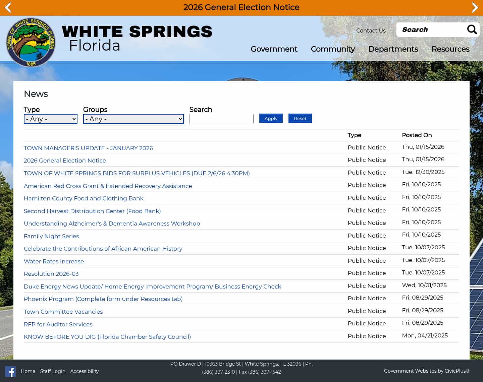Image resolution: width=483 pixels, height=382 pixels.
Task: Click the left arrow on the notice banner
Action: coord(7,7)
